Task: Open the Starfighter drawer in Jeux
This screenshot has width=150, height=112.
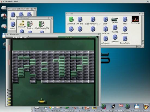Action: click(106, 29)
